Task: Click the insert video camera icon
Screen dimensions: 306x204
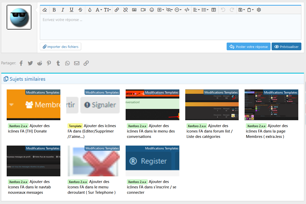Action: (143, 10)
